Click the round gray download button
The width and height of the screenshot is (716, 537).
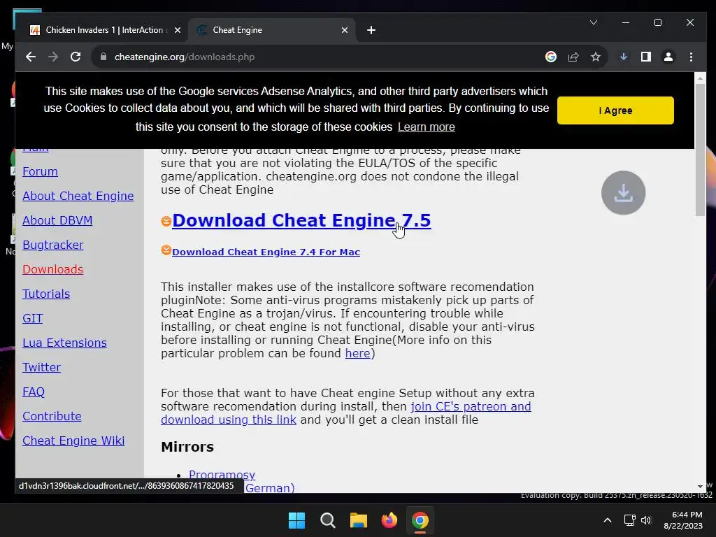(623, 193)
